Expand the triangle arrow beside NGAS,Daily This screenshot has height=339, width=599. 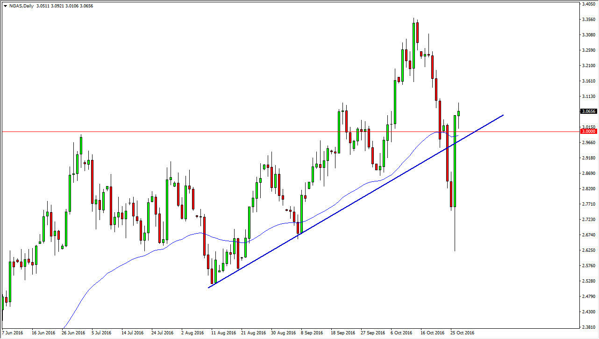click(x=5, y=6)
